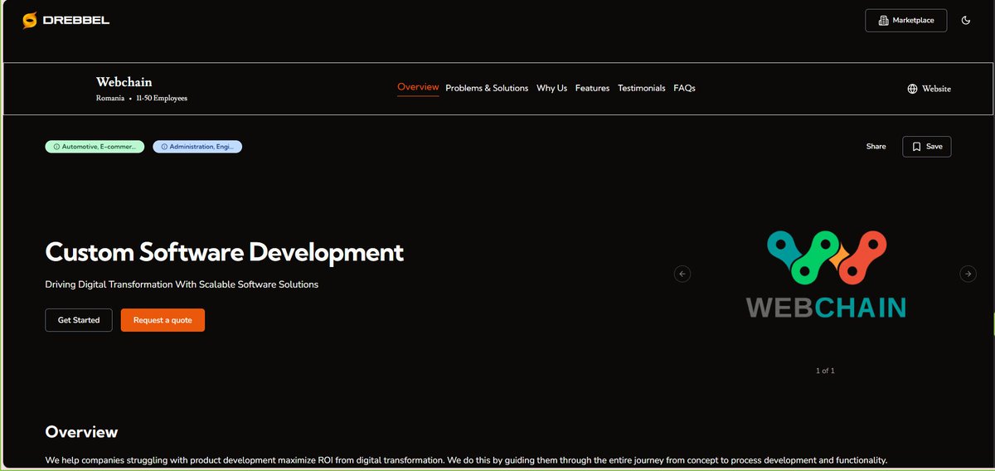
Task: Click the blue Administration, Engineering tag
Action: click(x=197, y=147)
